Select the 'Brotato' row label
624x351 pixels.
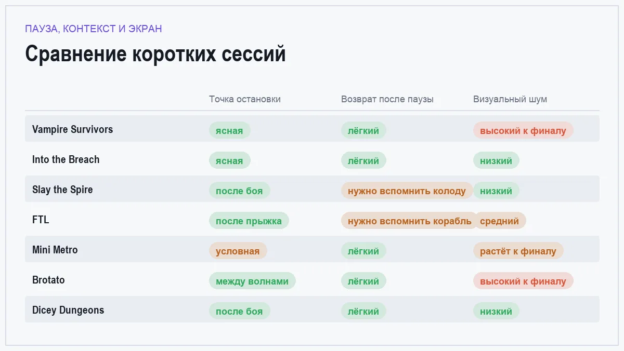tap(48, 280)
